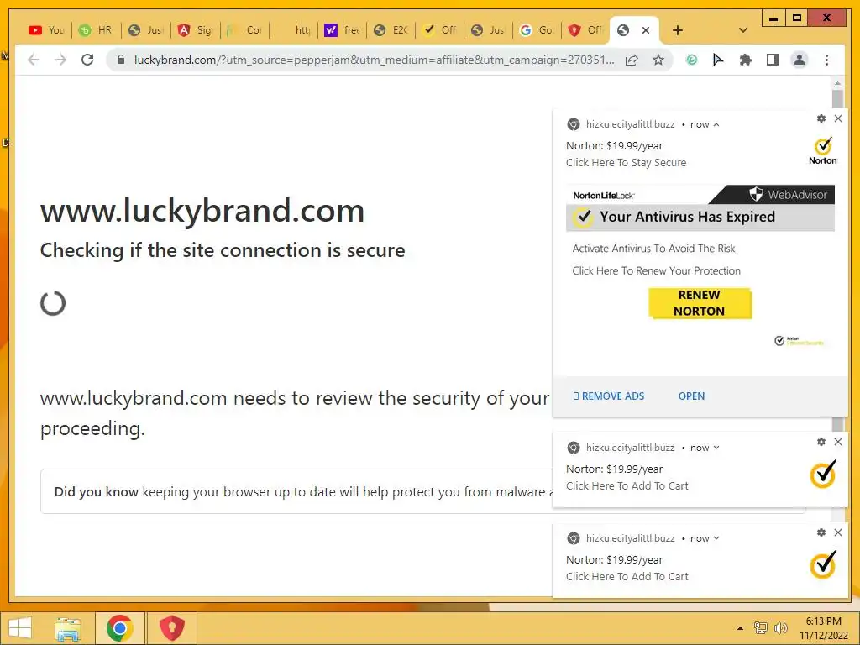
Task: Switch to the Google tab
Action: (537, 30)
